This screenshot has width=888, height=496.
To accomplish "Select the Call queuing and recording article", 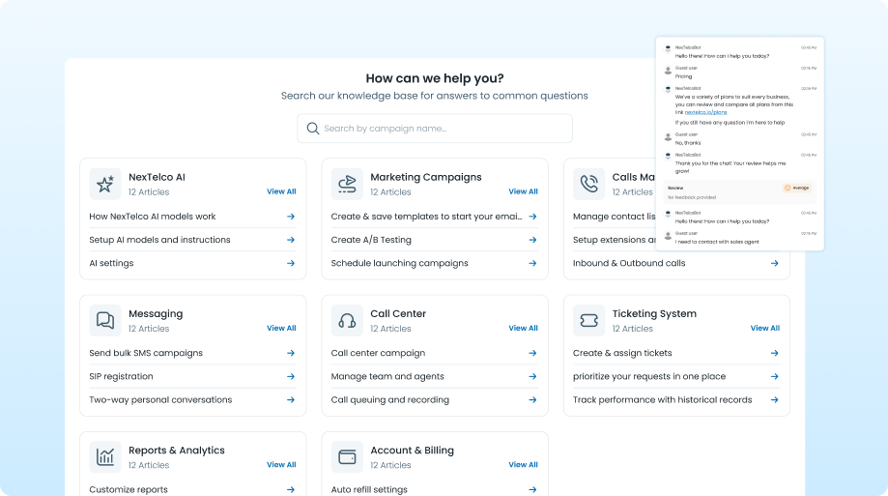I will [x=390, y=399].
